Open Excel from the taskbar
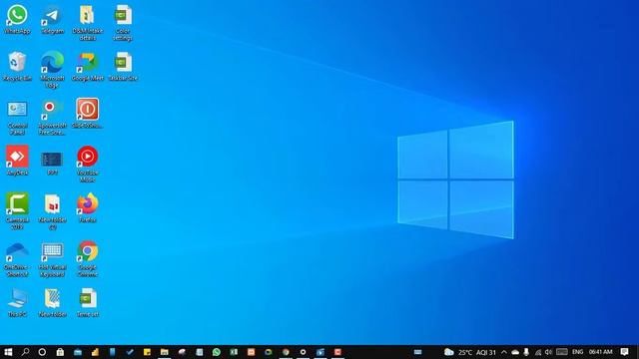639x359 pixels. point(234,352)
